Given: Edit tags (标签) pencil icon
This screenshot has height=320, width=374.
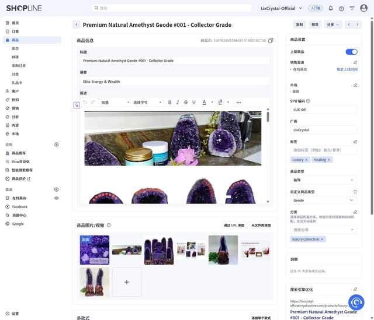Looking at the screenshot, I should 355,142.
